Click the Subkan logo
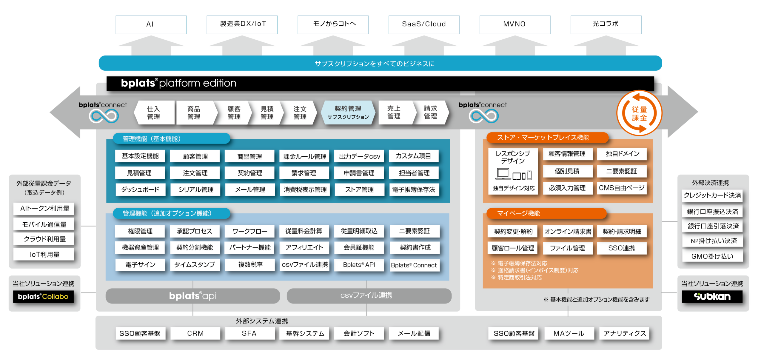The width and height of the screenshot is (764, 362). click(x=712, y=297)
